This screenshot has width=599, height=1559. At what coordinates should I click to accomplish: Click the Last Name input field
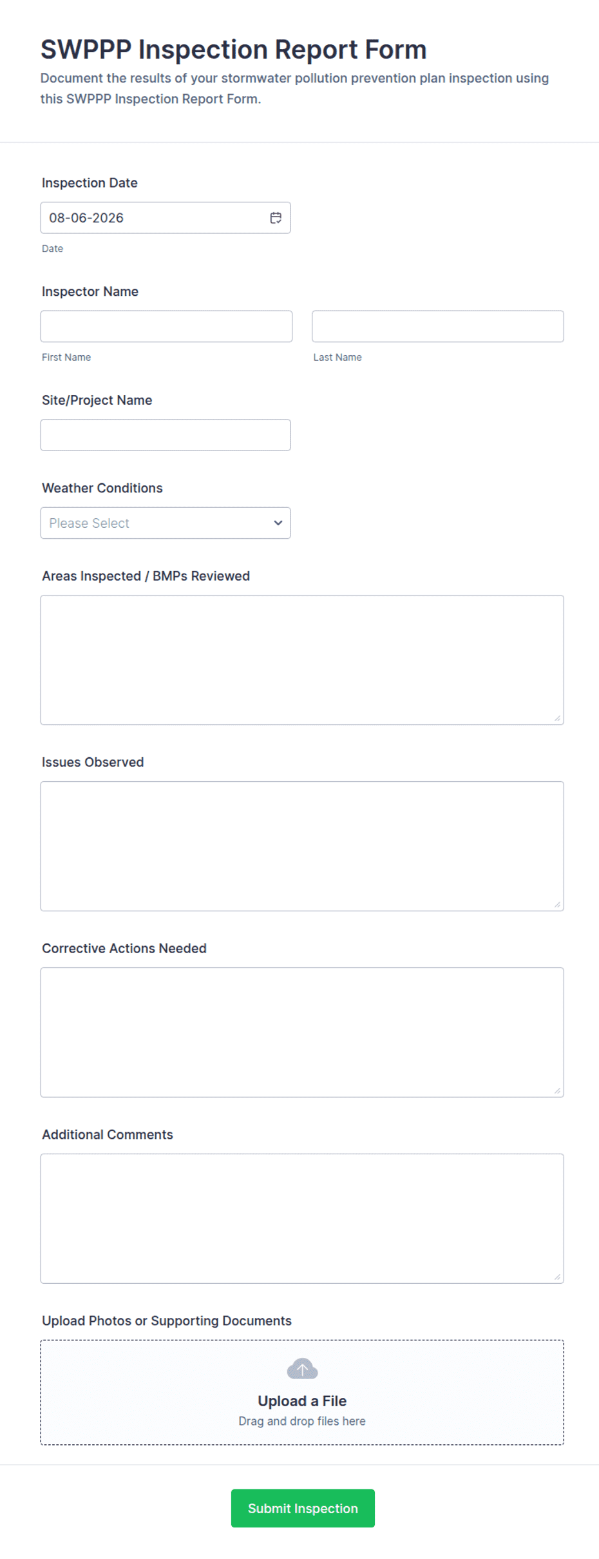tap(438, 326)
